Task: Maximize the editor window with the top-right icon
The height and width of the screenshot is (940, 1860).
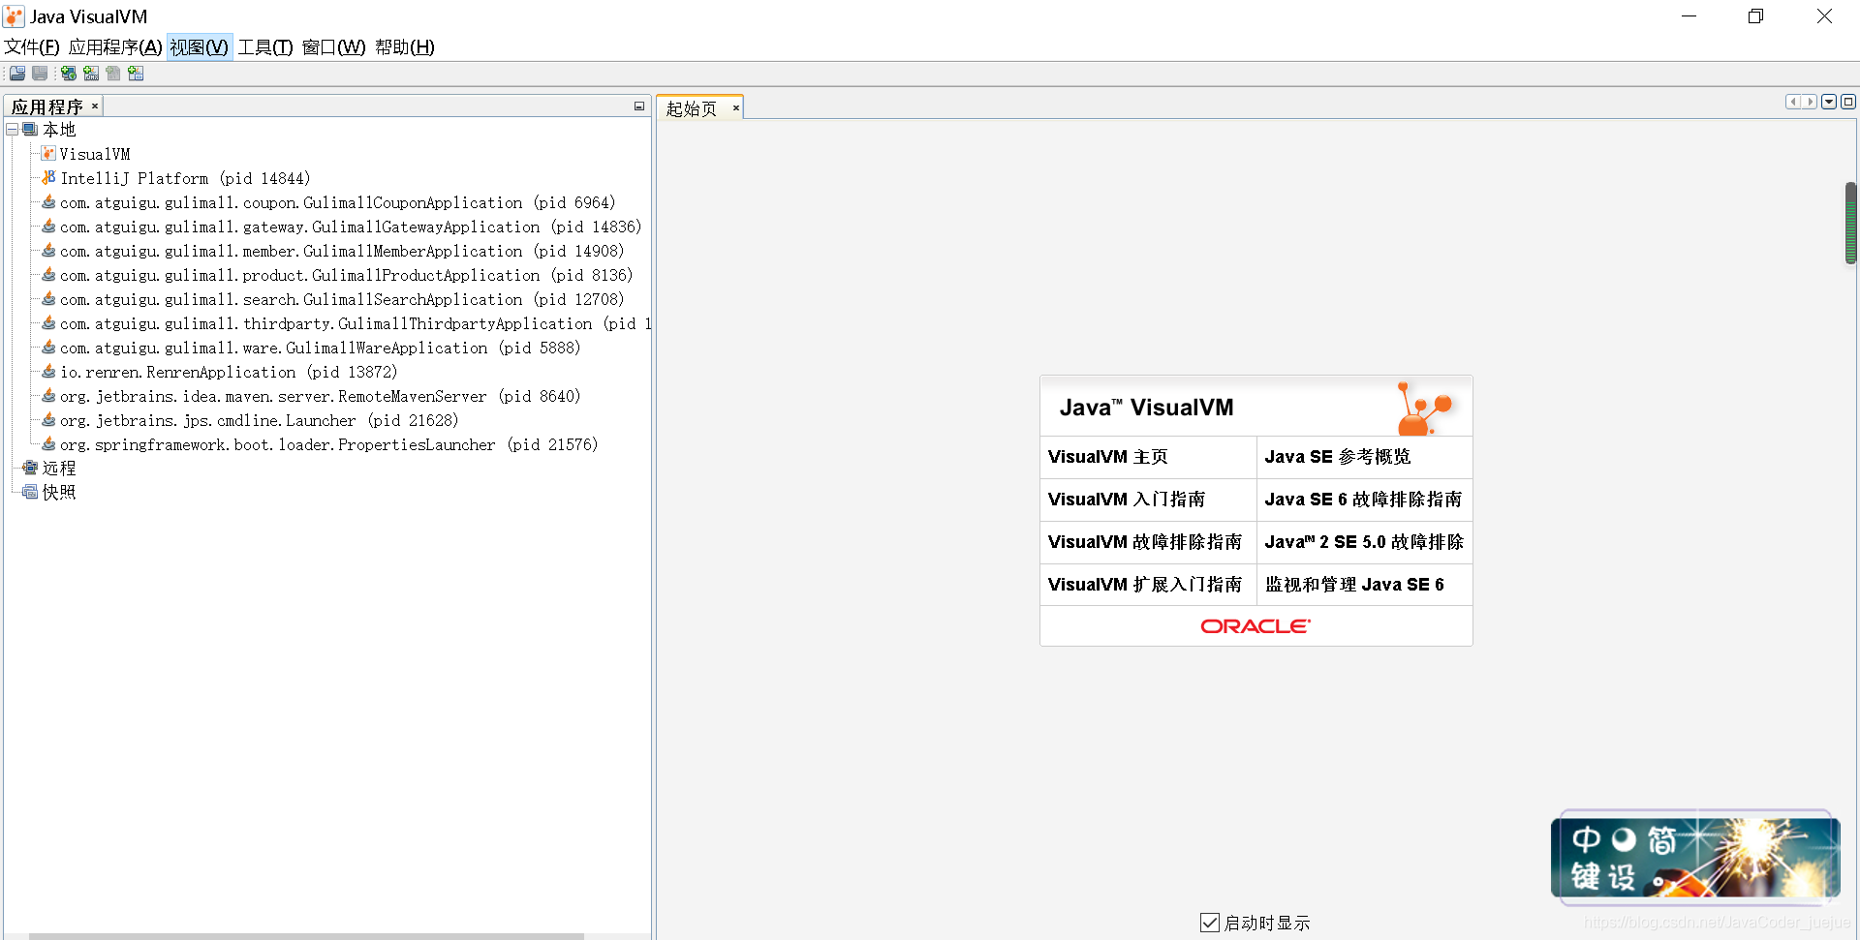Action: tap(1848, 102)
